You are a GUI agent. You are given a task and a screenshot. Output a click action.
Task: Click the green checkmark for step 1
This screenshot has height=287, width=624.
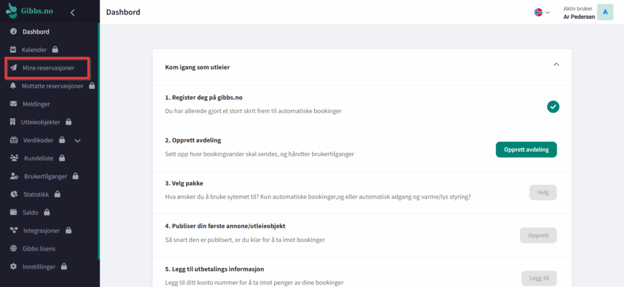[553, 107]
